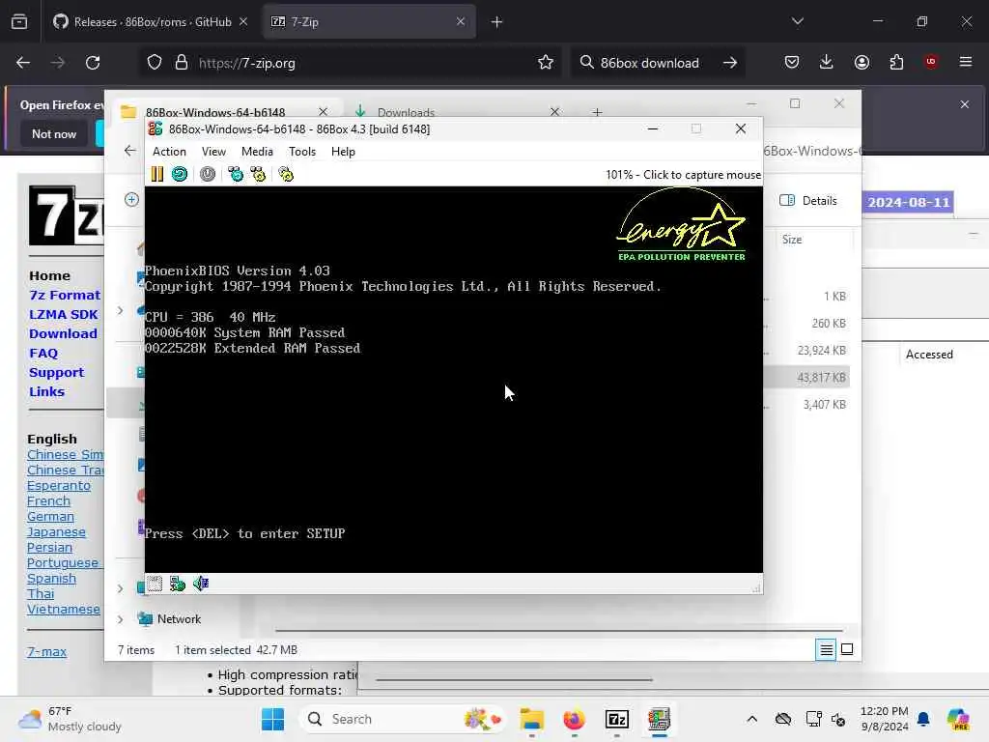989x742 pixels.
Task: Close the Downloads tab in File Explorer
Action: 554,112
